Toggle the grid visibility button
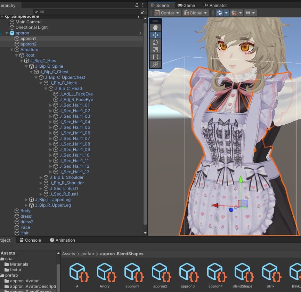This screenshot has width=301, height=292. click(220, 13)
